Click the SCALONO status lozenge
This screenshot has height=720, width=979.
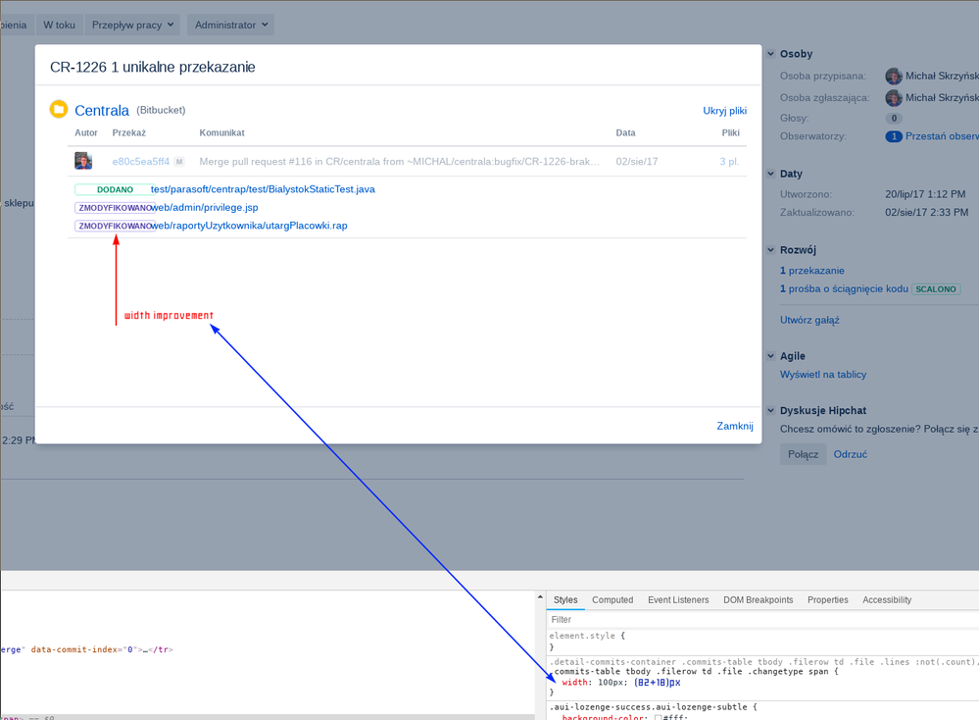click(935, 288)
